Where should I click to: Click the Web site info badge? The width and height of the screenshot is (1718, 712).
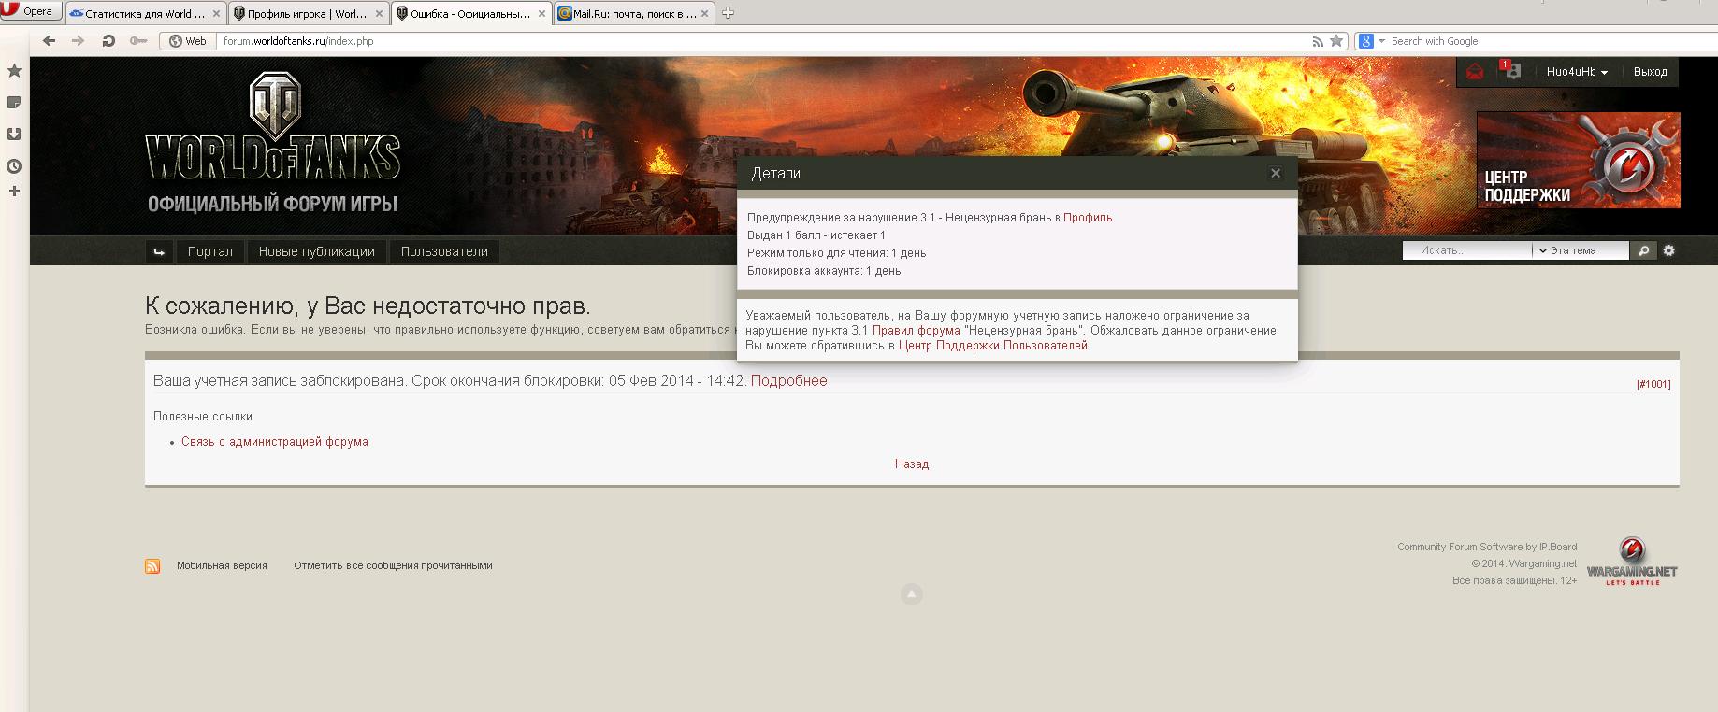pos(187,41)
